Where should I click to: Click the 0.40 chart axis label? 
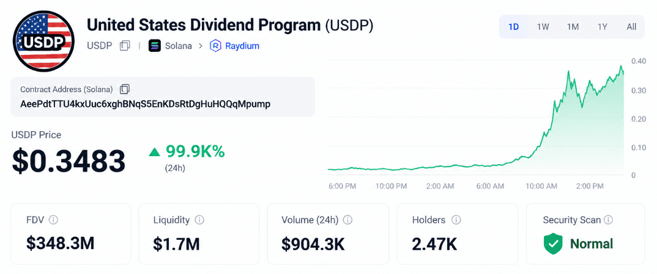tap(639, 62)
